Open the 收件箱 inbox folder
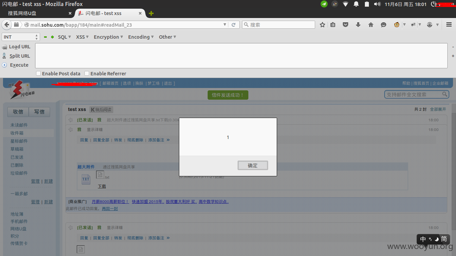456x256 pixels. click(17, 133)
